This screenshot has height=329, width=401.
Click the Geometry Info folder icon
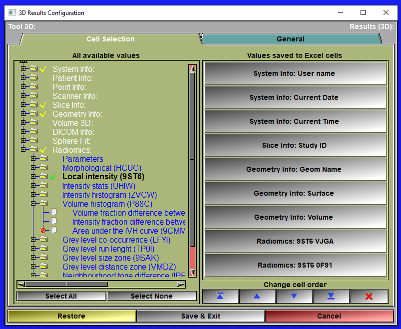point(33,113)
